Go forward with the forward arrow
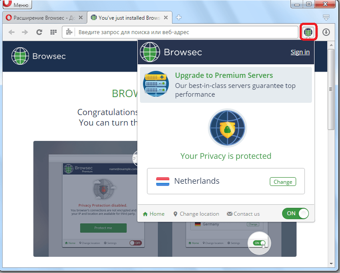Viewport: 340px width, 273px height. click(25, 32)
